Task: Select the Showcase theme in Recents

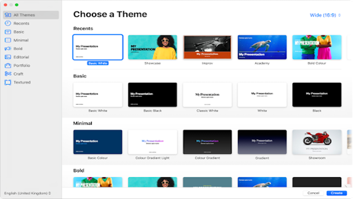Action: coord(153,47)
